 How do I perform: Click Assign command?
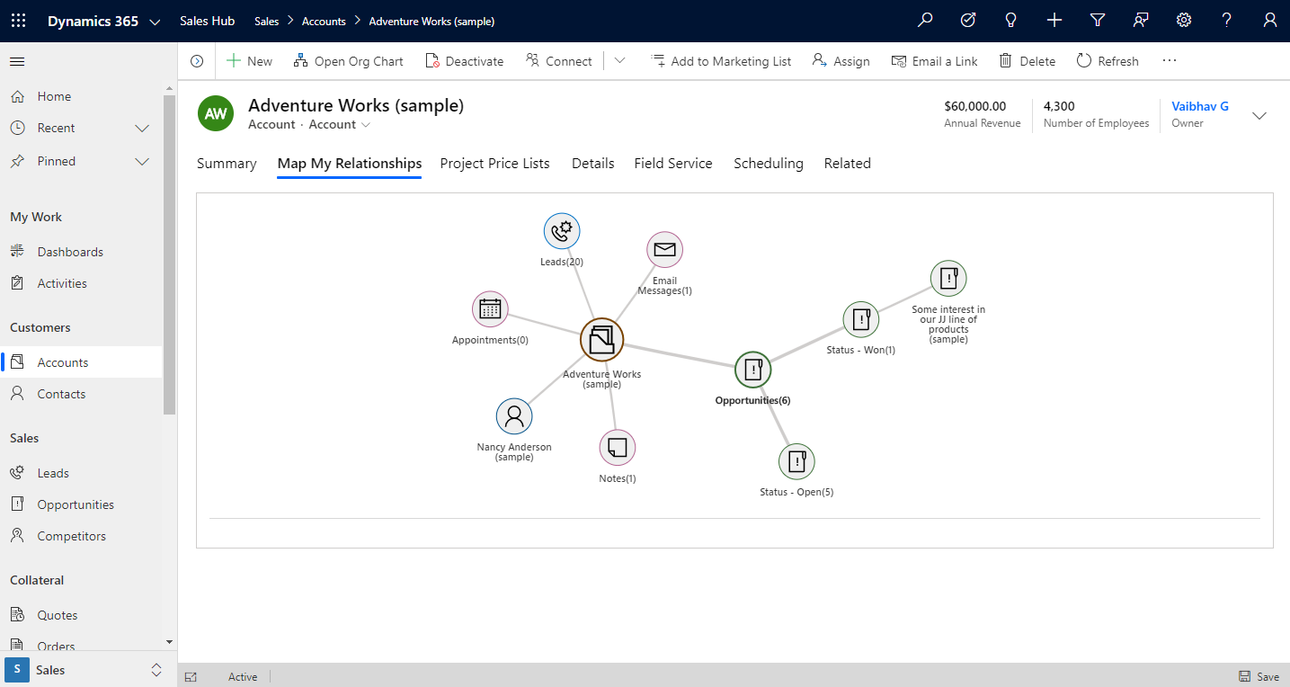click(841, 61)
